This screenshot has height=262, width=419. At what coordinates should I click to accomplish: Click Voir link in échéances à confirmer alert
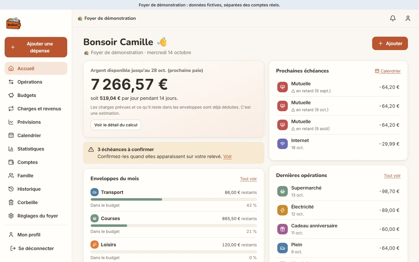pyautogui.click(x=228, y=156)
